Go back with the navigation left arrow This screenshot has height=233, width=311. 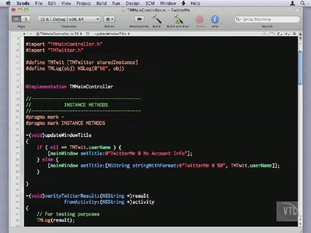(x=24, y=34)
